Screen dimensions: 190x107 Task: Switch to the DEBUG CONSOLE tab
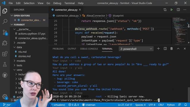pos(89,49)
